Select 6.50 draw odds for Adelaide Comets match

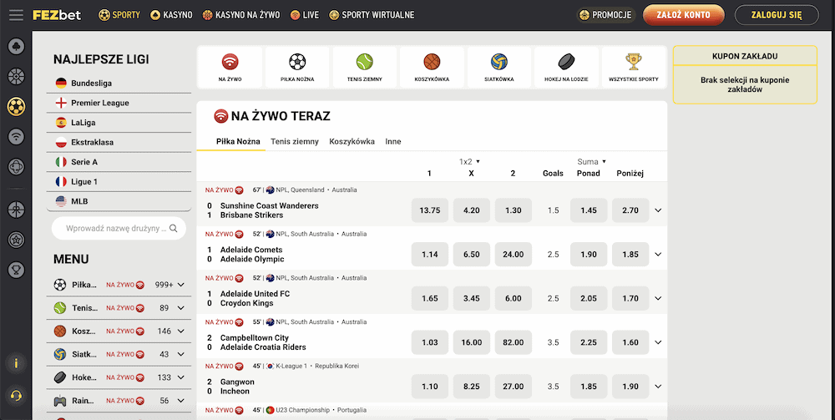pos(471,255)
